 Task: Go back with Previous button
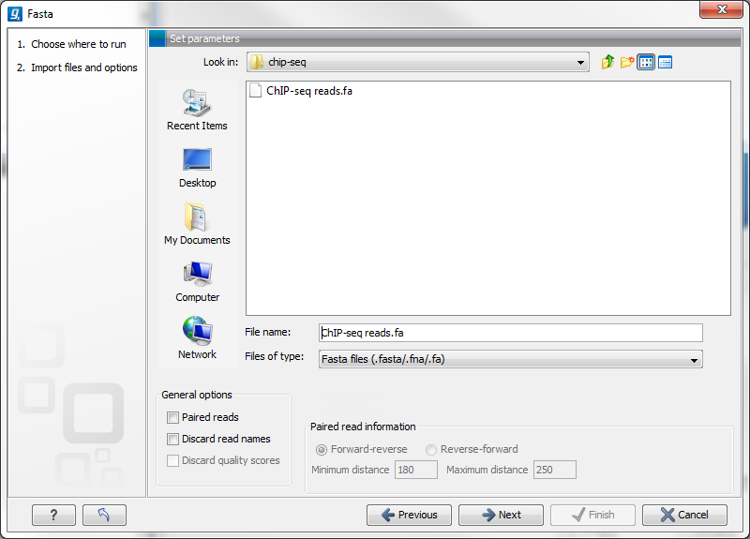[x=409, y=515]
